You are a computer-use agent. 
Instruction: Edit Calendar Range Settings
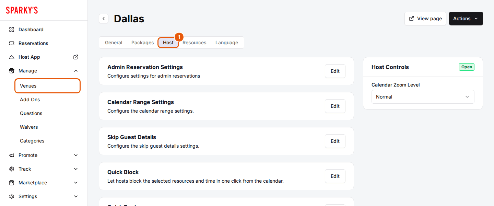click(x=335, y=106)
